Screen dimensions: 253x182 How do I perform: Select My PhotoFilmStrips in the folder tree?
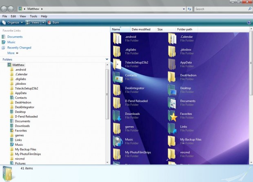[28, 154]
